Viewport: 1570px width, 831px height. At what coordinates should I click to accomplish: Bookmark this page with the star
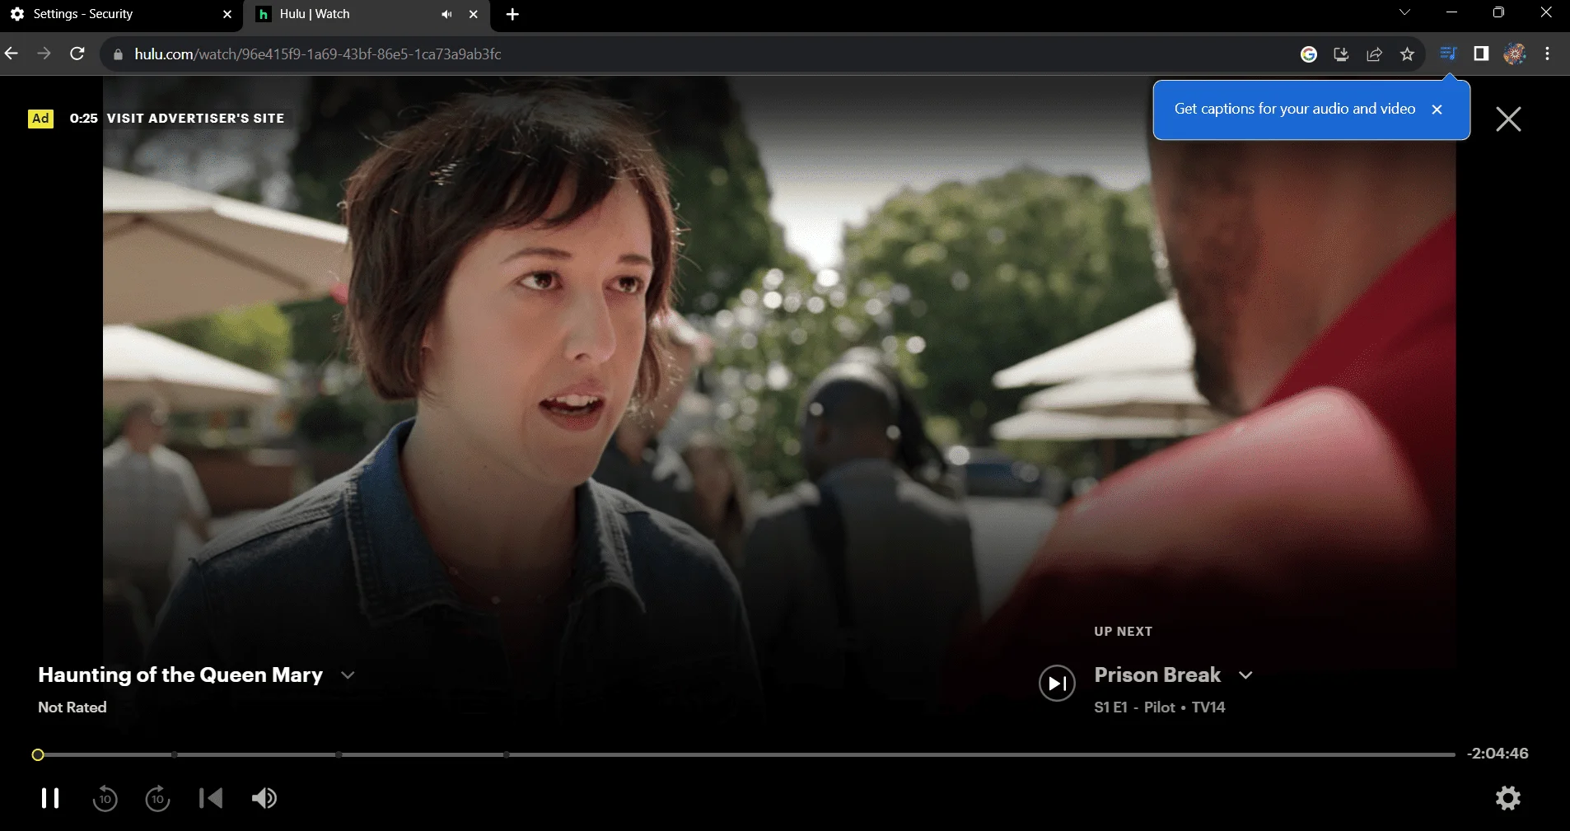[x=1407, y=54]
